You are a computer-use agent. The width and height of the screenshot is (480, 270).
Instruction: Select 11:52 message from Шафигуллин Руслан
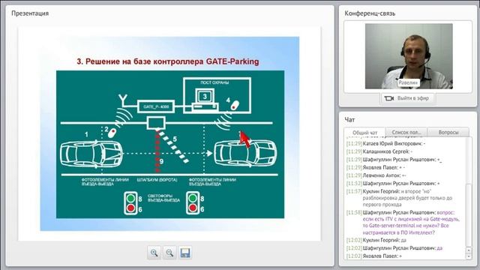click(x=393, y=183)
